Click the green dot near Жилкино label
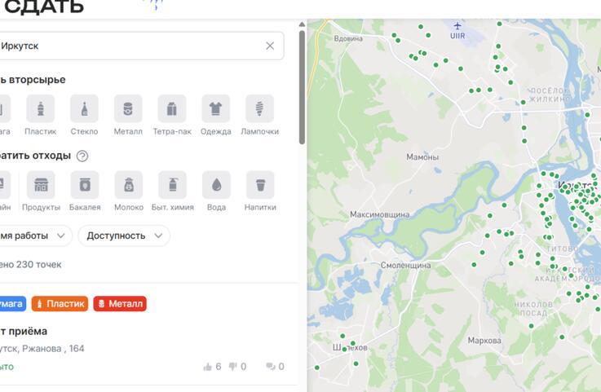The width and height of the screenshot is (601, 392). [x=523, y=103]
